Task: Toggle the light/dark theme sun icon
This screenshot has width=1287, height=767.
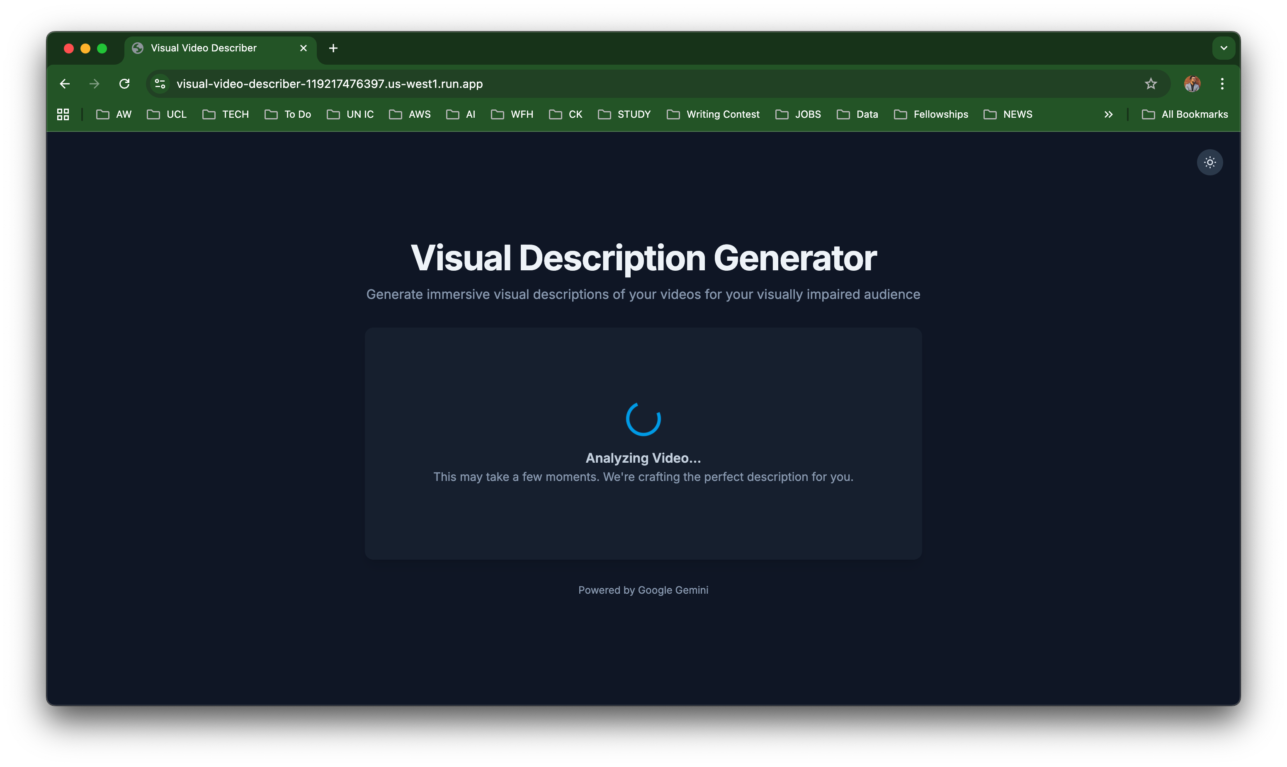Action: [x=1209, y=162]
